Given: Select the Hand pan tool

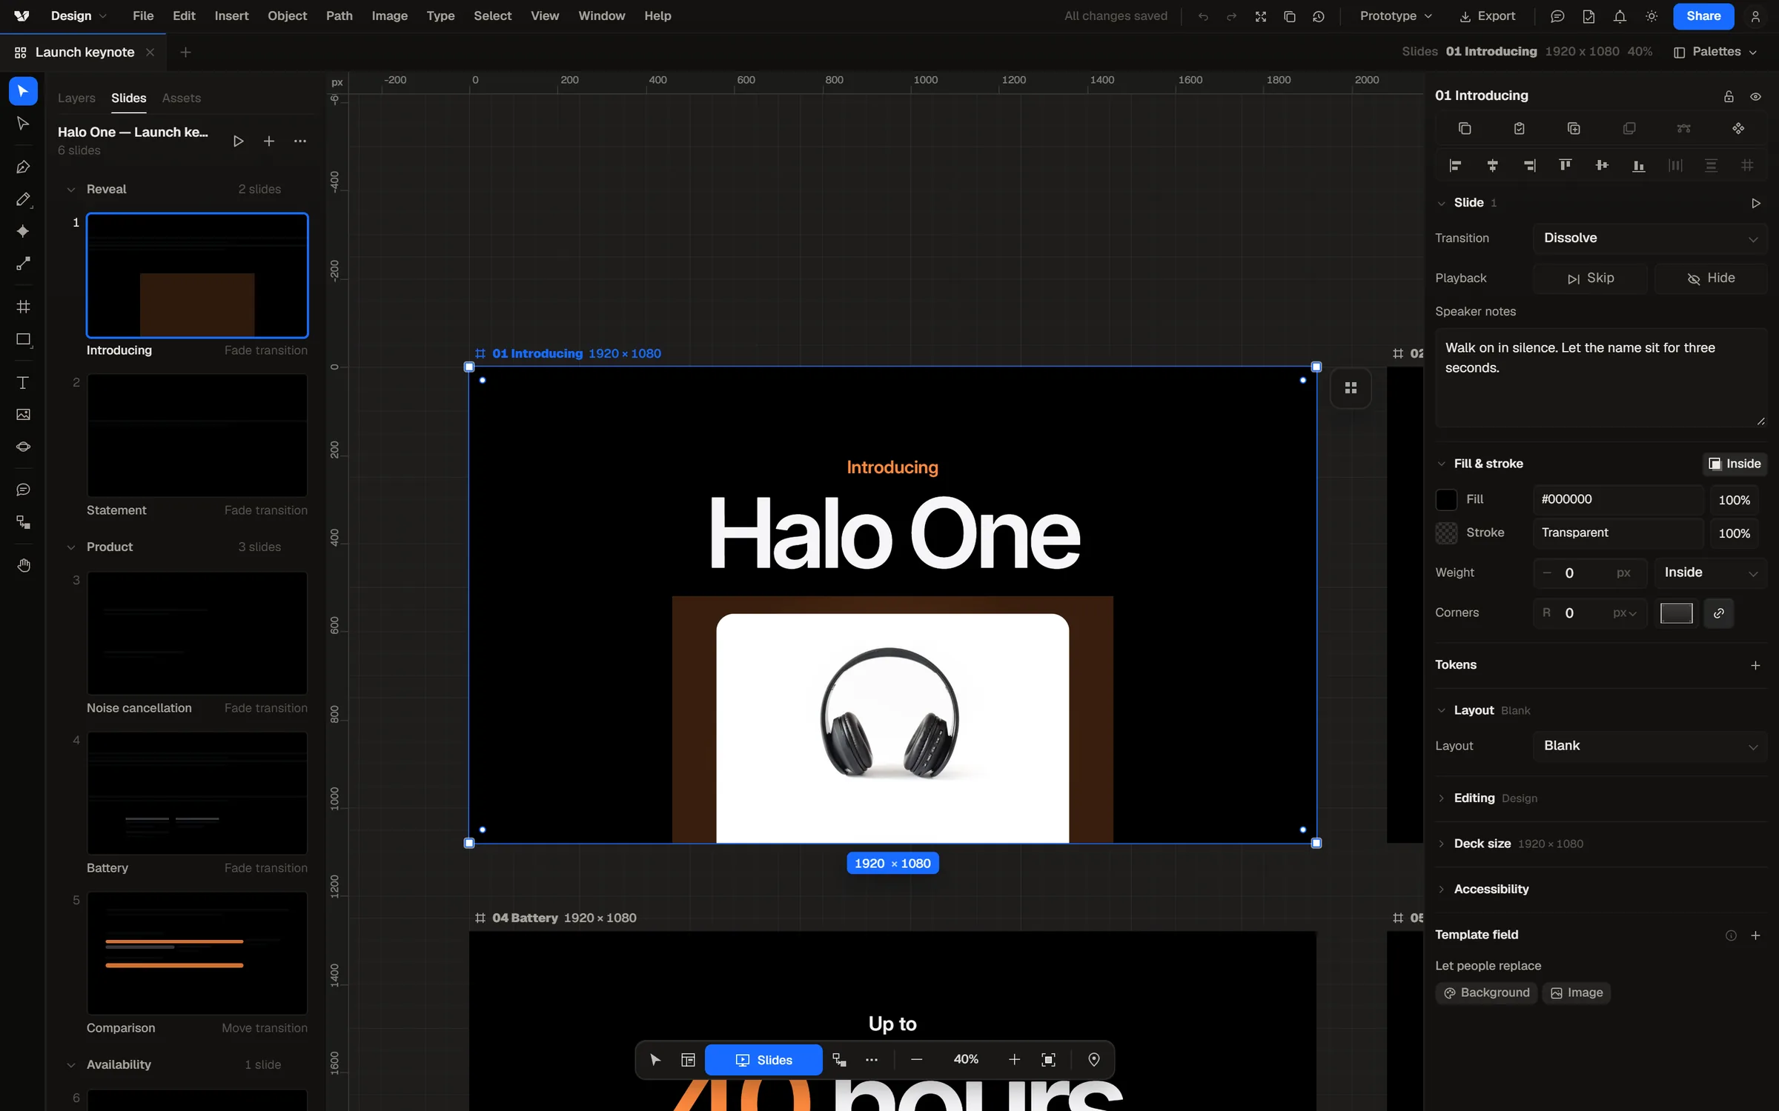Looking at the screenshot, I should click(23, 565).
